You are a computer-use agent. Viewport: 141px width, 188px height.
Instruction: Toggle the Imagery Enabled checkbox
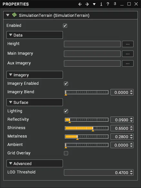point(66,83)
